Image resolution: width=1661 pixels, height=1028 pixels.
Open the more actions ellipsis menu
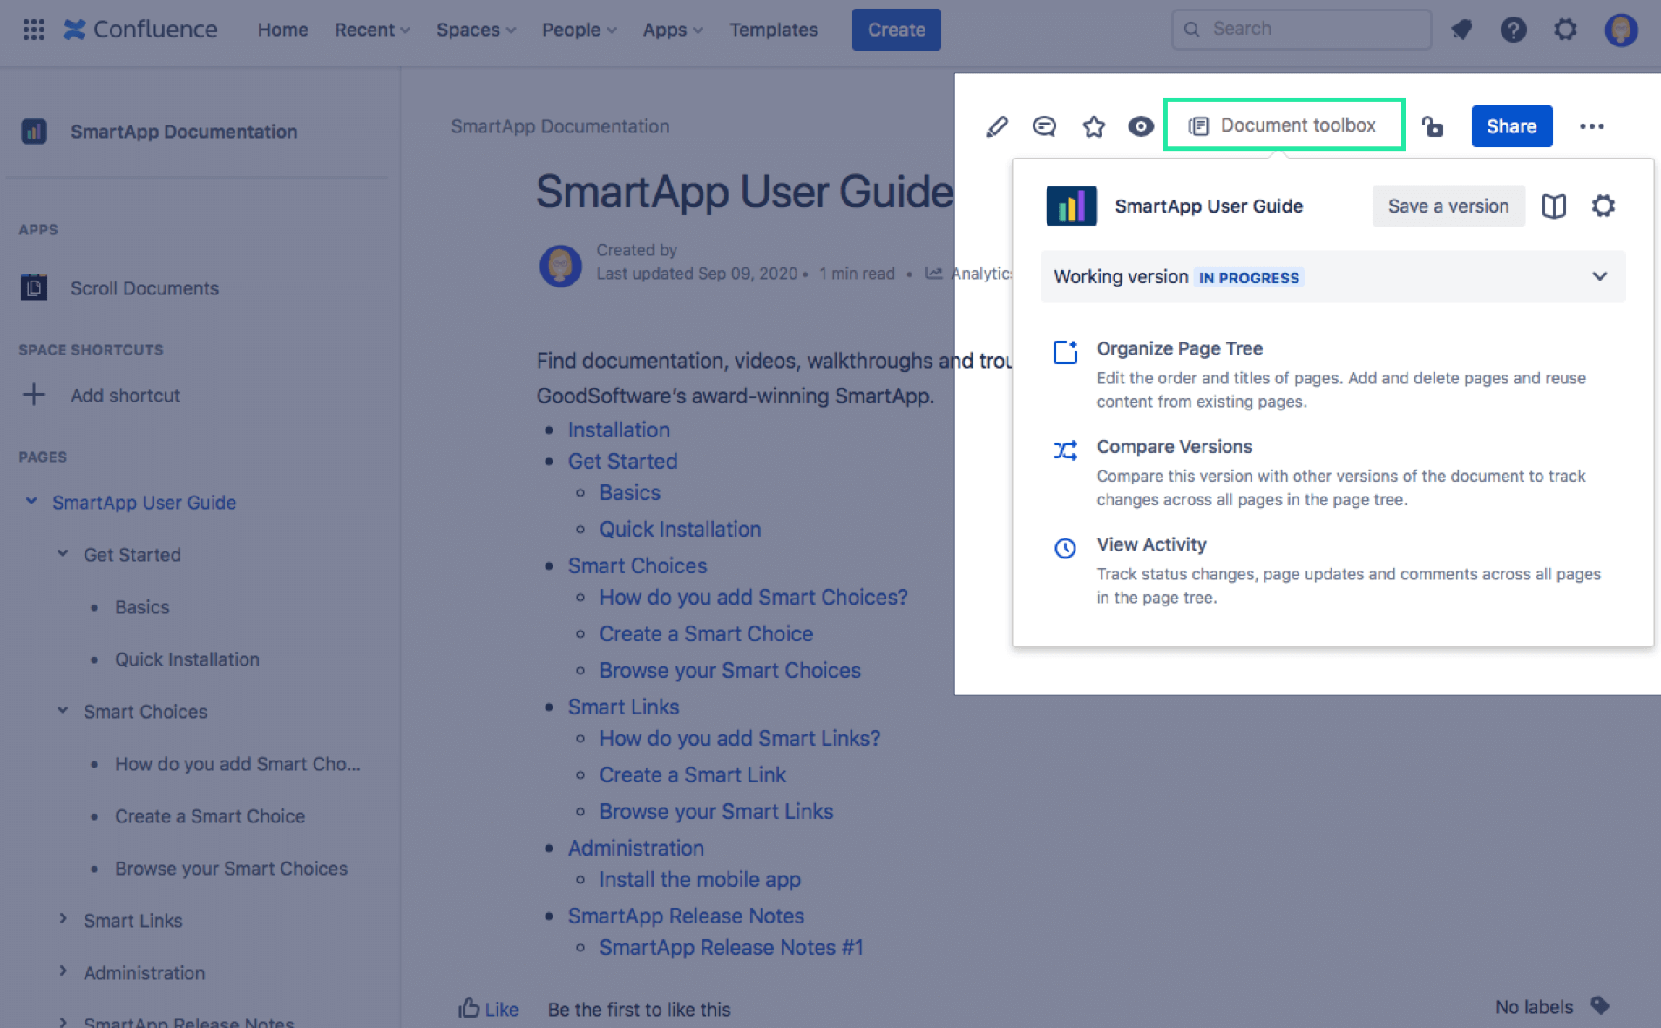tap(1591, 126)
